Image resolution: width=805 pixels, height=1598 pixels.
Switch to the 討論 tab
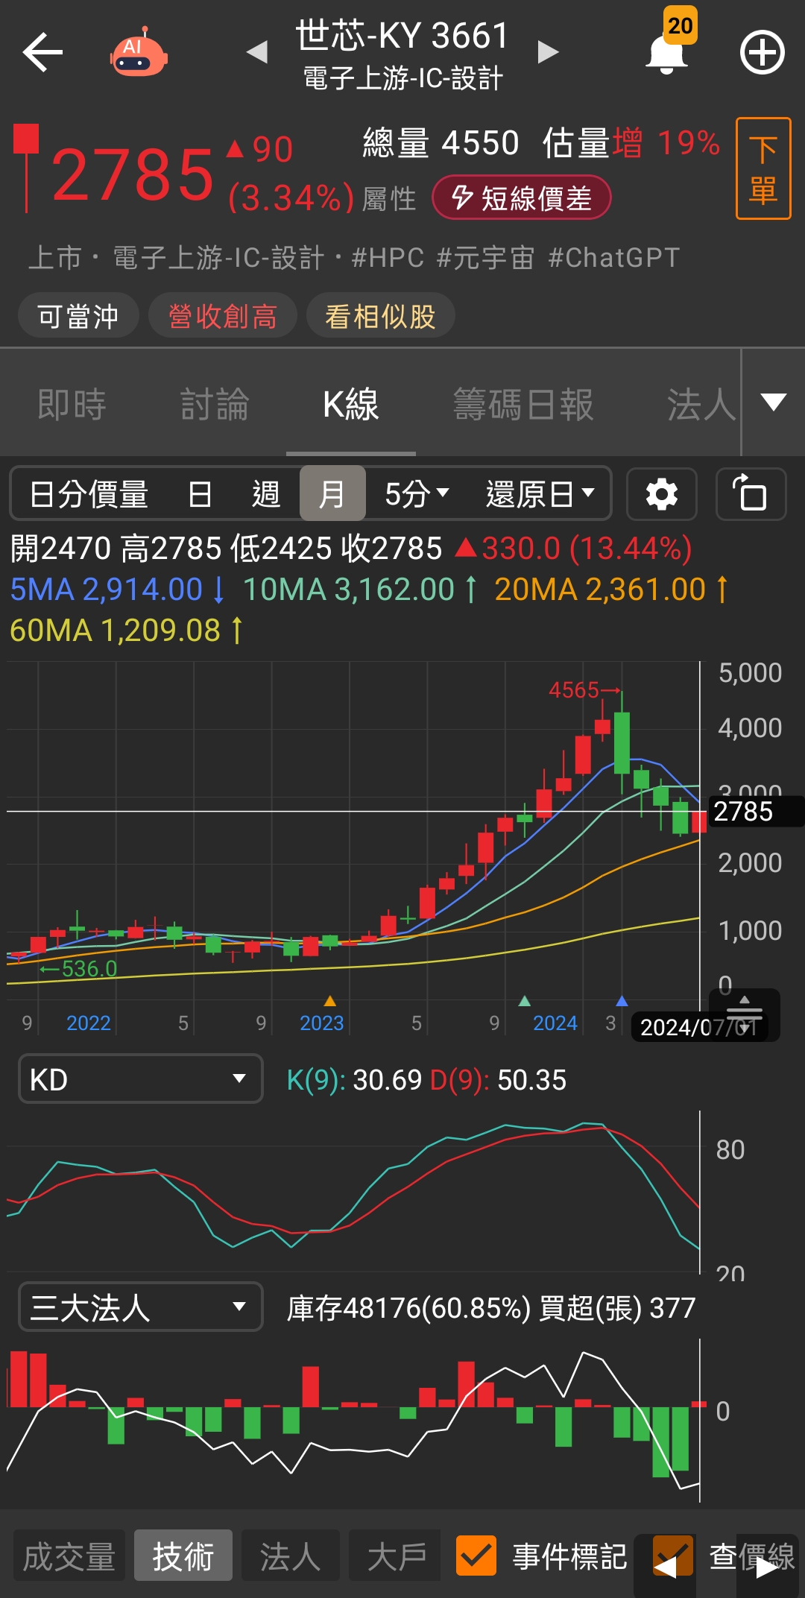(215, 405)
